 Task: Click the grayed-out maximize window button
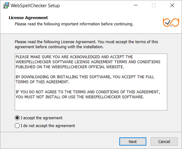tap(154, 5)
